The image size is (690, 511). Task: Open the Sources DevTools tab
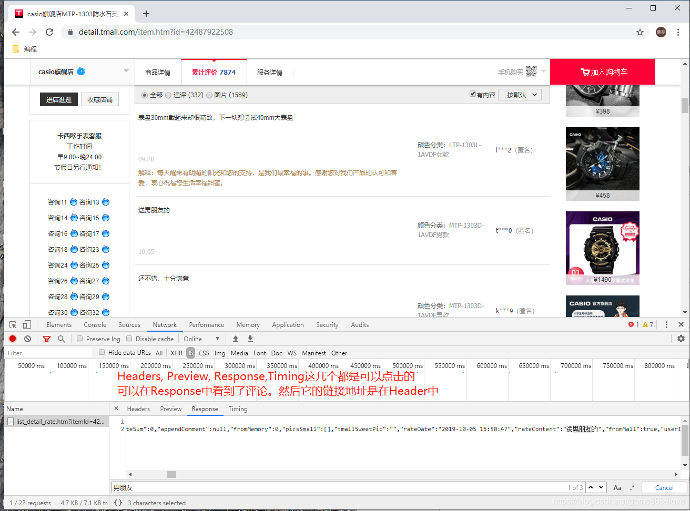tap(129, 325)
